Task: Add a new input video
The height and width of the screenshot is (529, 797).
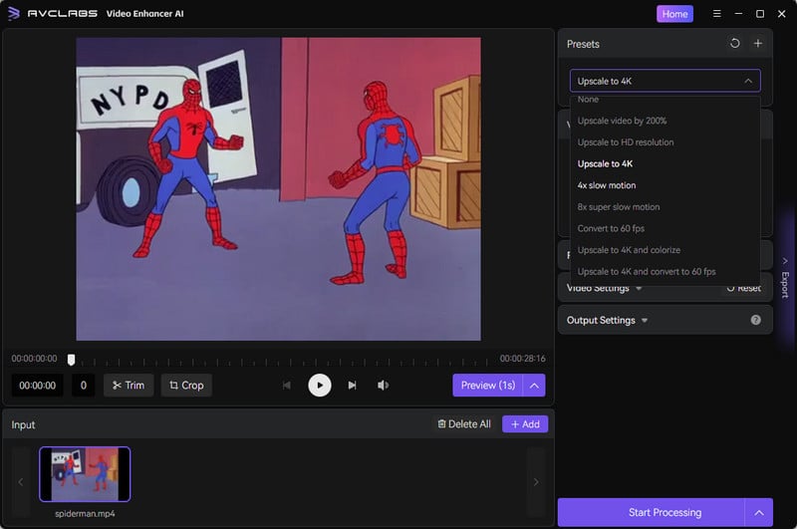Action: click(x=525, y=423)
